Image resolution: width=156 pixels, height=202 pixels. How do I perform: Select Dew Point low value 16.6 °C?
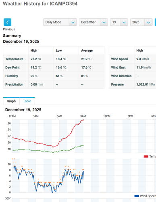click(x=61, y=67)
